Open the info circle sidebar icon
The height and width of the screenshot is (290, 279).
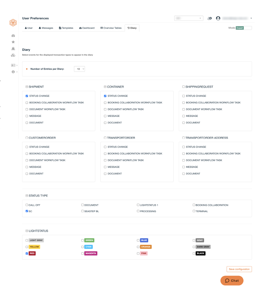pyautogui.click(x=13, y=72)
